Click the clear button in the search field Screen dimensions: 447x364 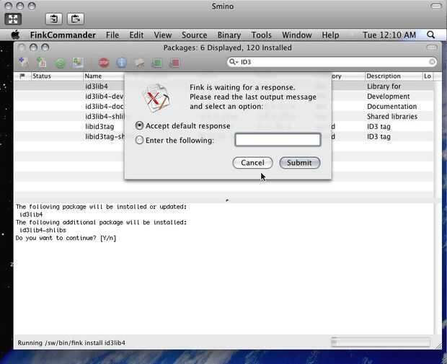432,61
